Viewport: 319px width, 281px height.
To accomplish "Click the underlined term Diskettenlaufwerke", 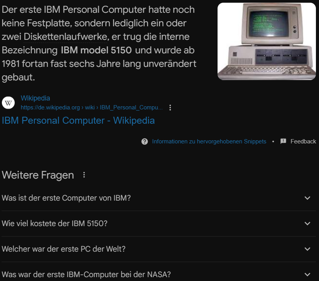I will 65,37.
